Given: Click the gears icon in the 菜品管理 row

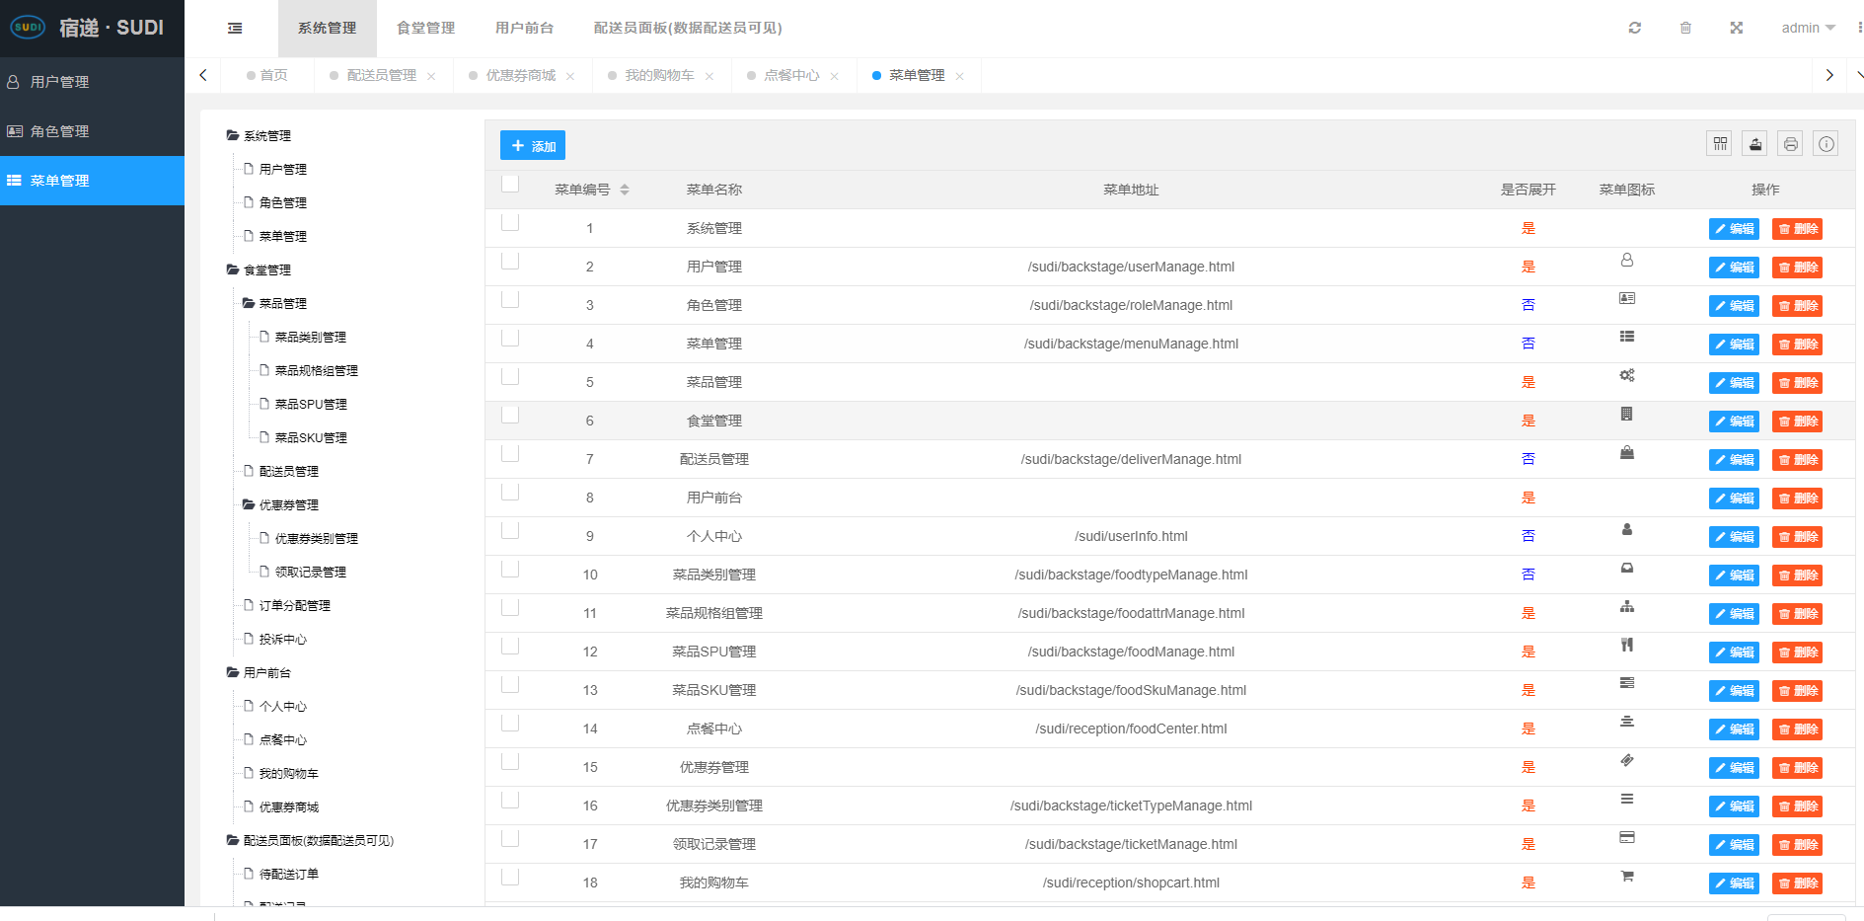Looking at the screenshot, I should [1627, 375].
